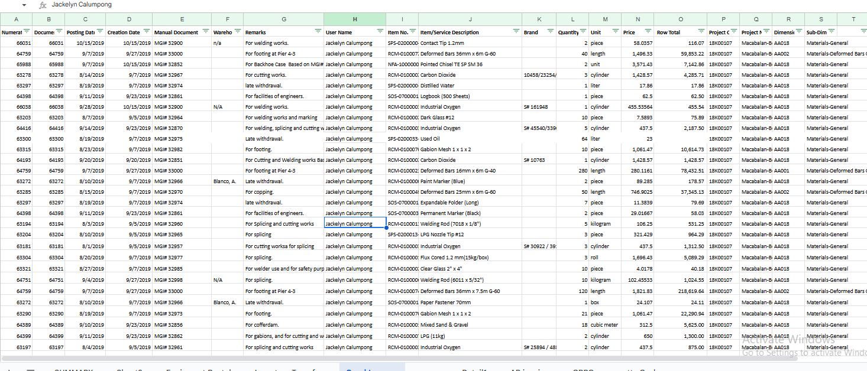Open filter for Document column B
The image size is (867, 371).
[59, 31]
